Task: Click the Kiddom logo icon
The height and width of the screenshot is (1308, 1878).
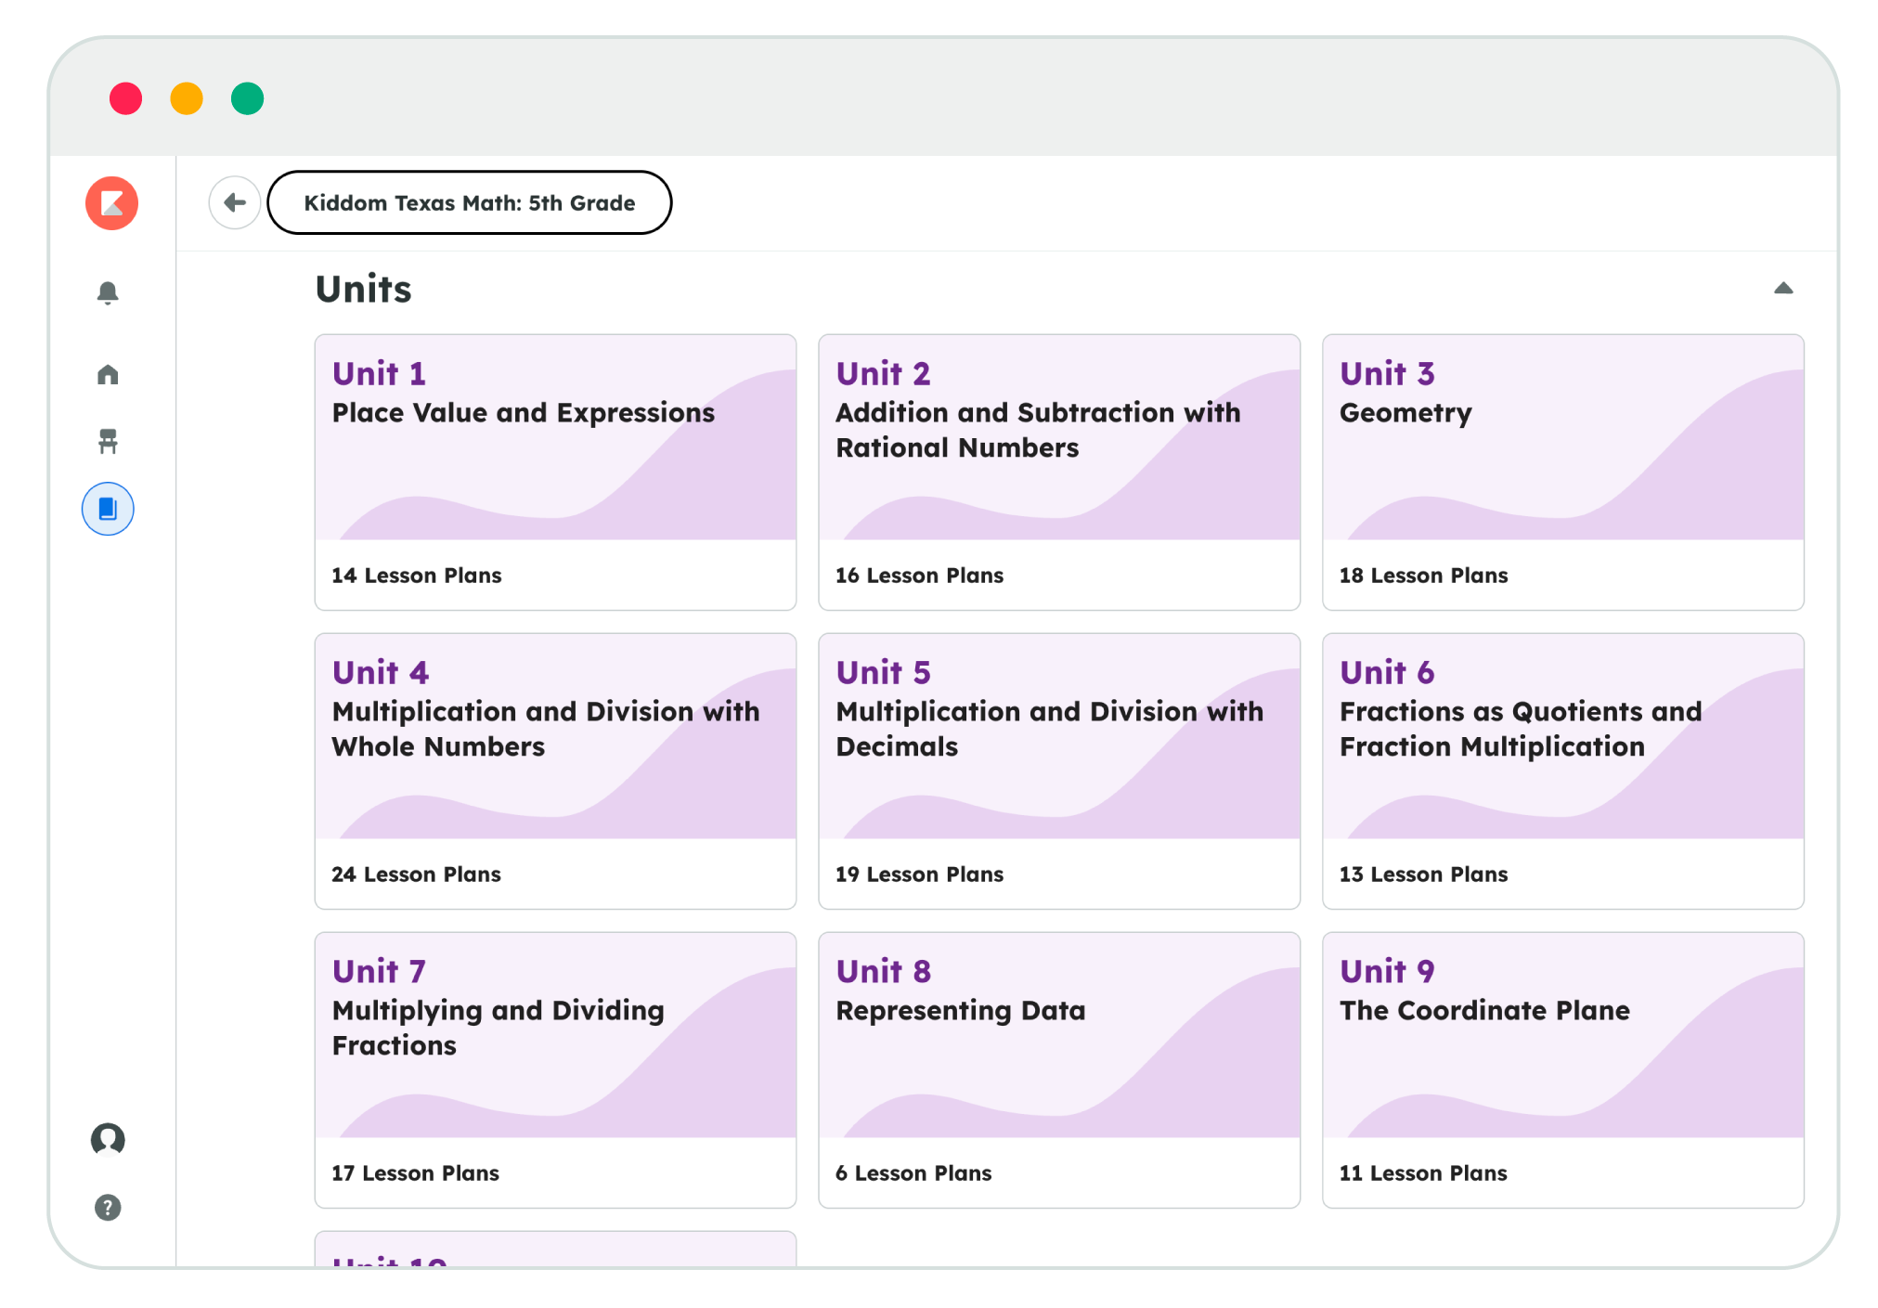Action: (111, 202)
